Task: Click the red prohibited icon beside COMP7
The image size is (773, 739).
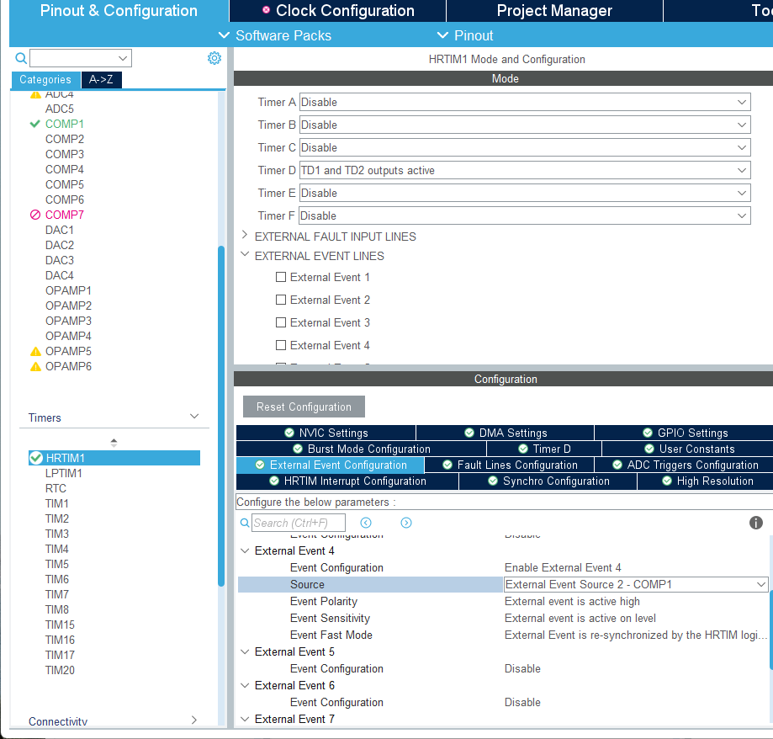Action: click(x=34, y=215)
